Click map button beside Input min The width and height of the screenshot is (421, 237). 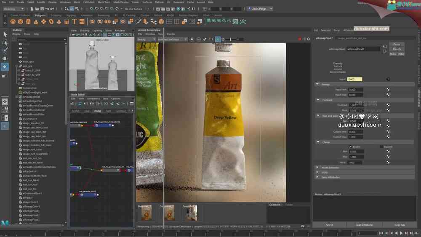tap(388, 89)
